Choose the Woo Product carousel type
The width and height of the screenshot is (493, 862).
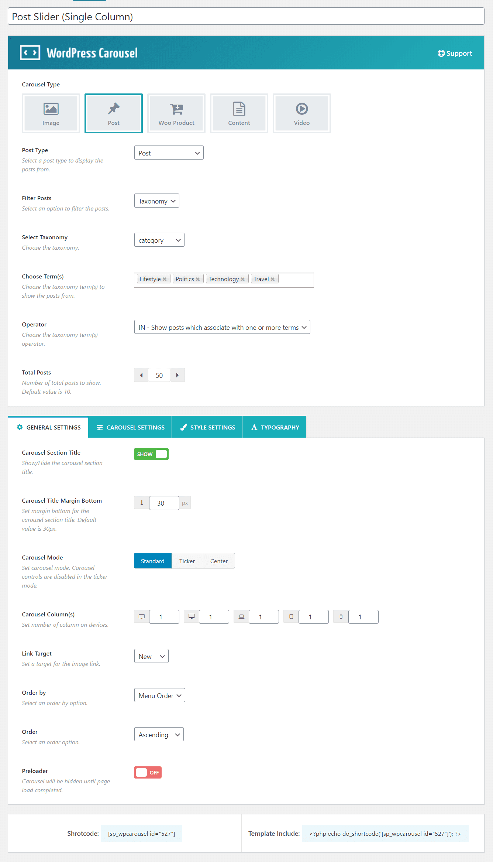(x=176, y=113)
